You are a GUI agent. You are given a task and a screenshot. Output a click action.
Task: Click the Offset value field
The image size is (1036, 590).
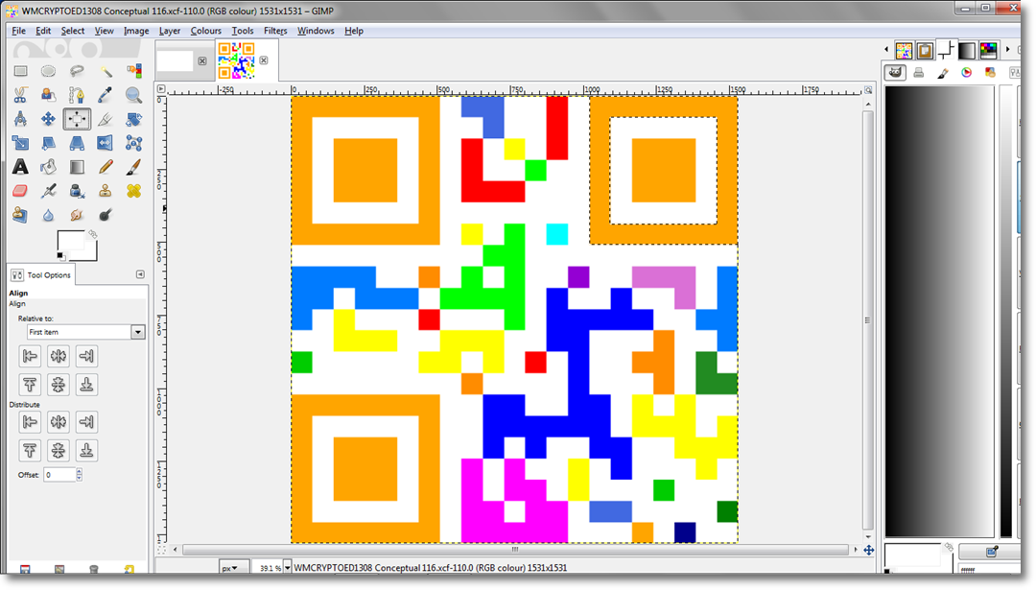click(x=59, y=474)
